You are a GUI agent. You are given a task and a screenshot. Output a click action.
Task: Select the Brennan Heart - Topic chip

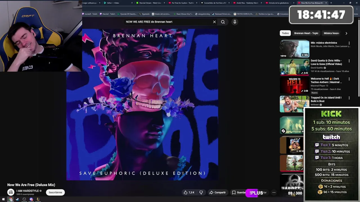(306, 33)
